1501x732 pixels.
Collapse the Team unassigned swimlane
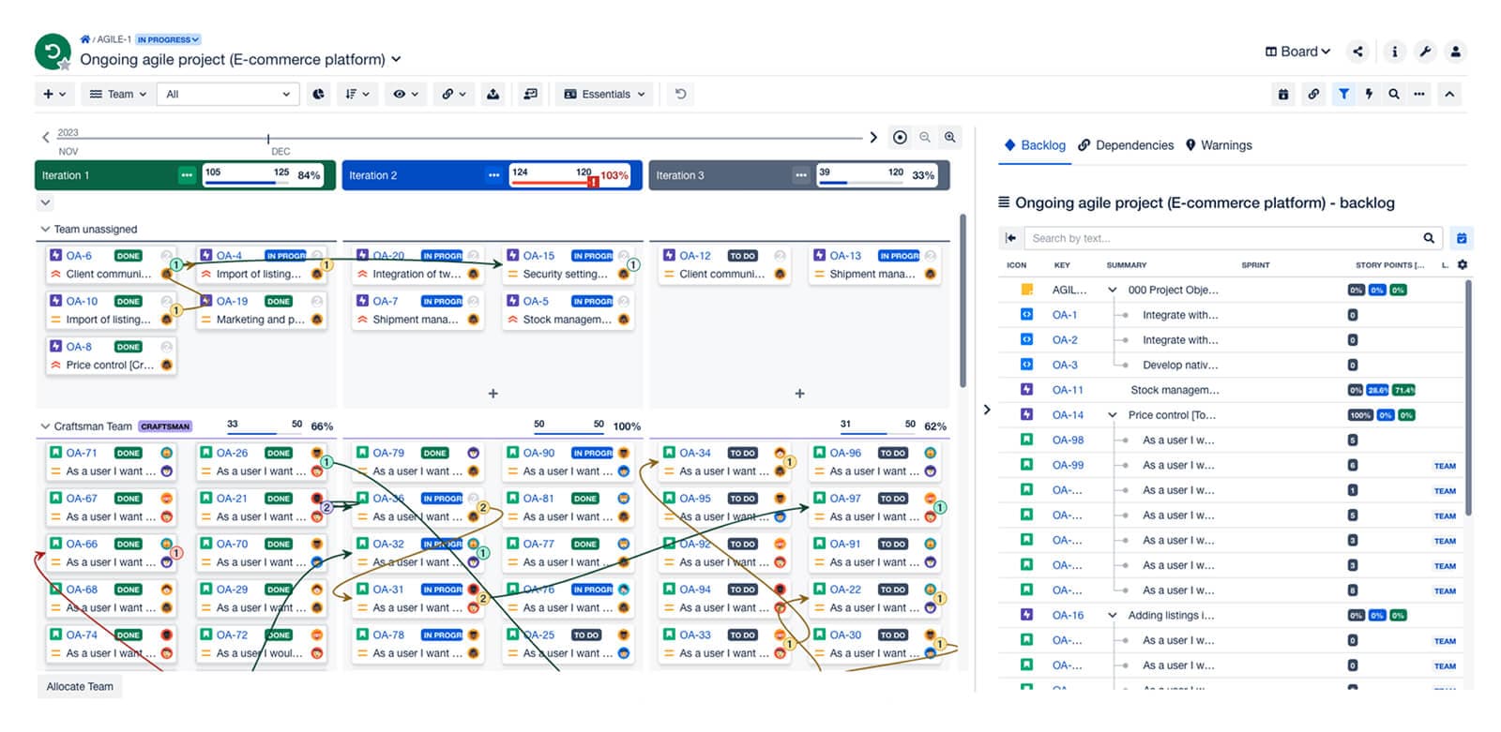coord(45,229)
